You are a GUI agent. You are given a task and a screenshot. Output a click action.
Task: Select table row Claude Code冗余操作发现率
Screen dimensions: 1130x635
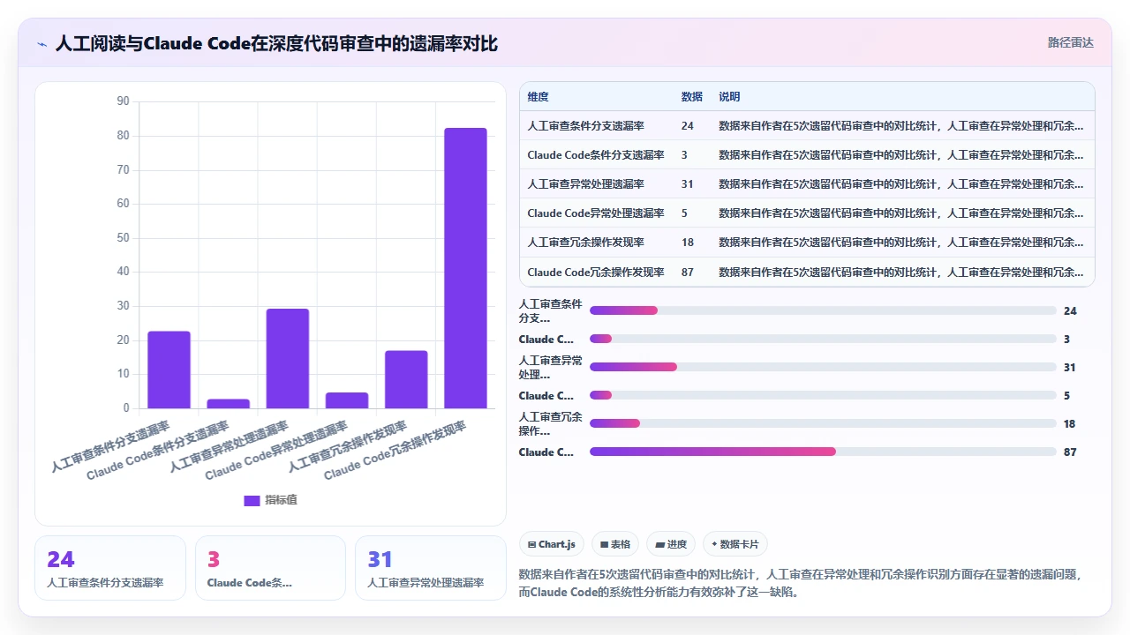click(x=807, y=272)
